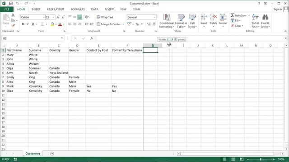Open the General number format dropdown
Viewport: 289px width, 162px height.
click(154, 17)
